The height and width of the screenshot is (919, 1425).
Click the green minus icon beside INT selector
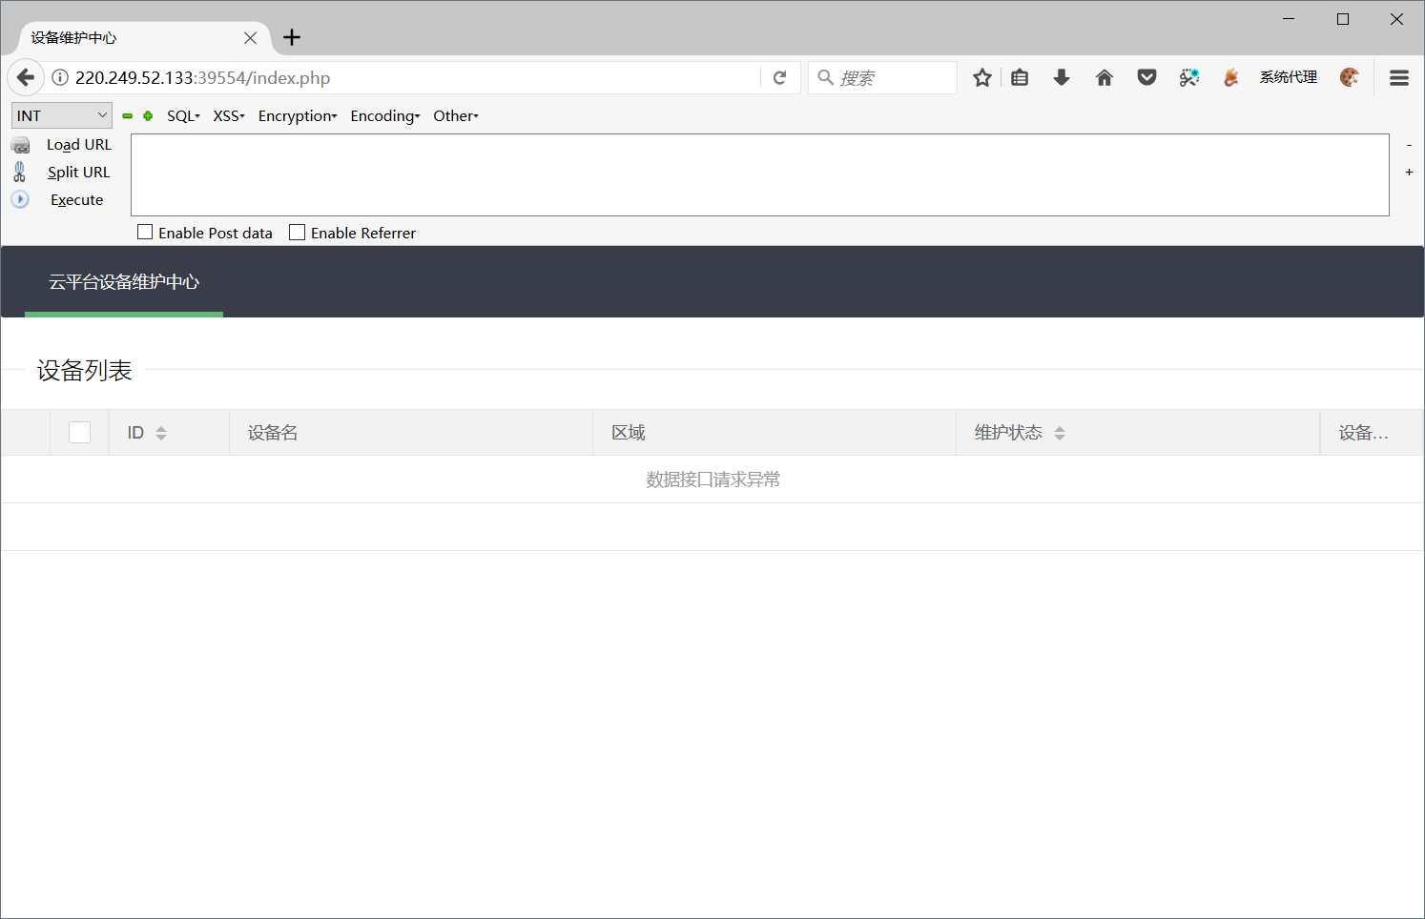(x=127, y=115)
